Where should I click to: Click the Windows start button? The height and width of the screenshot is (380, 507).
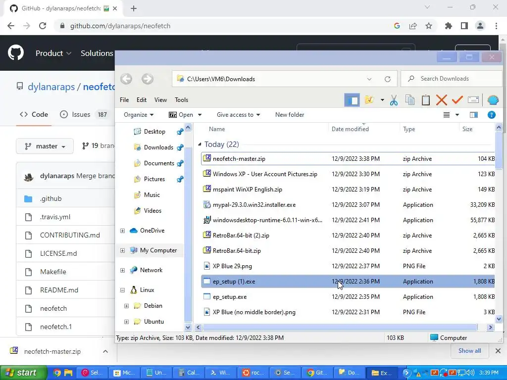[x=23, y=373]
